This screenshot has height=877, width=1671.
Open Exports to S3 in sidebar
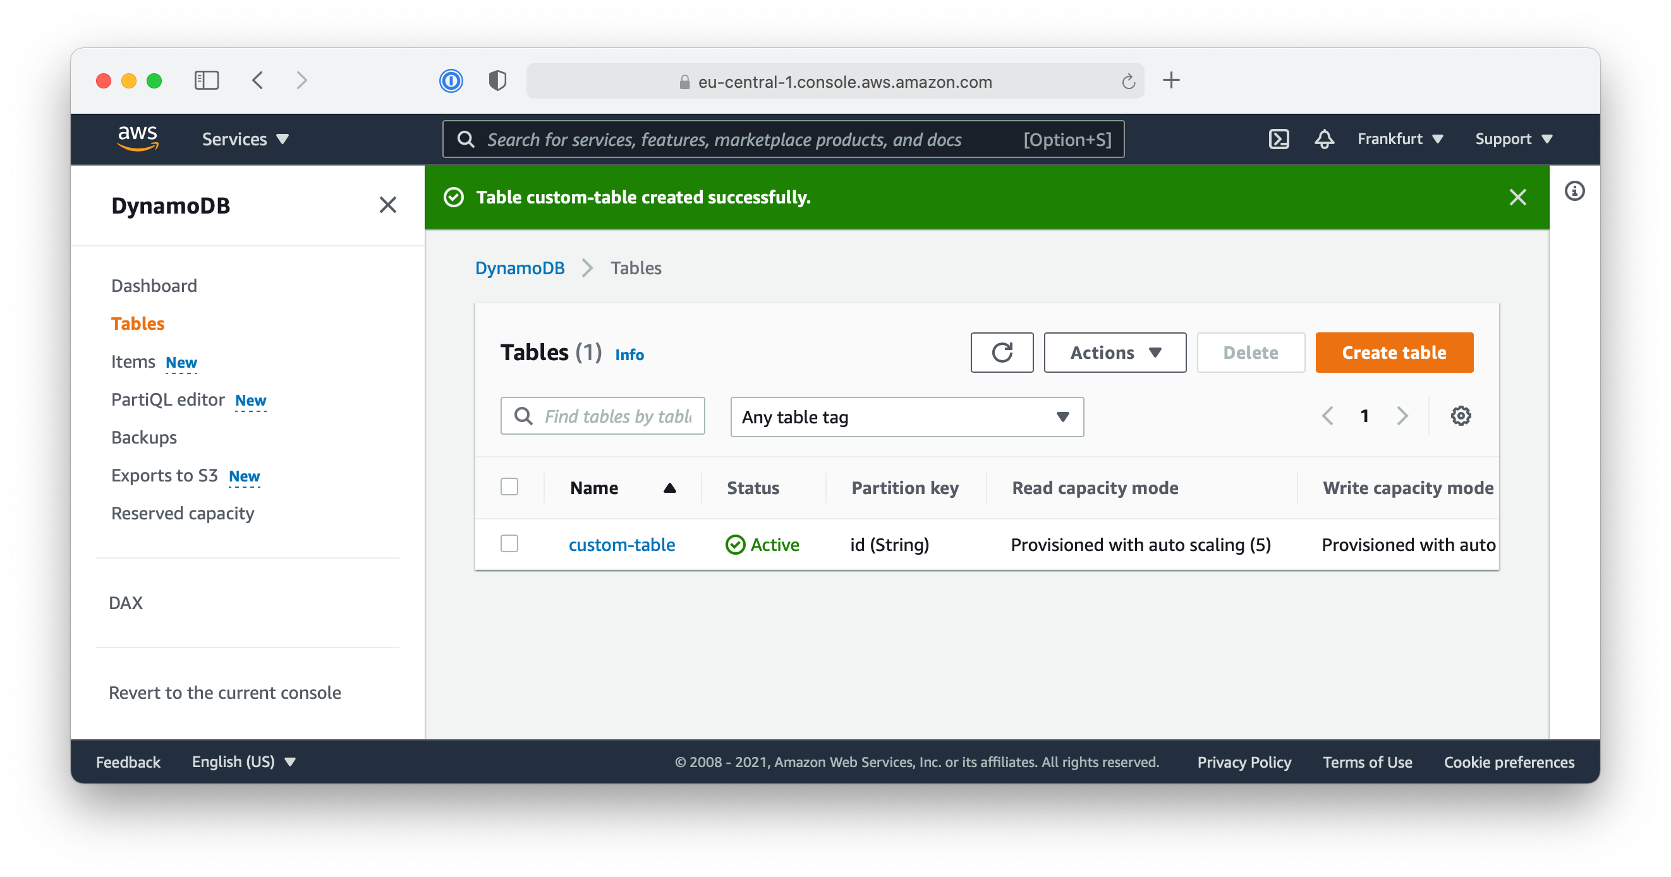coord(164,476)
